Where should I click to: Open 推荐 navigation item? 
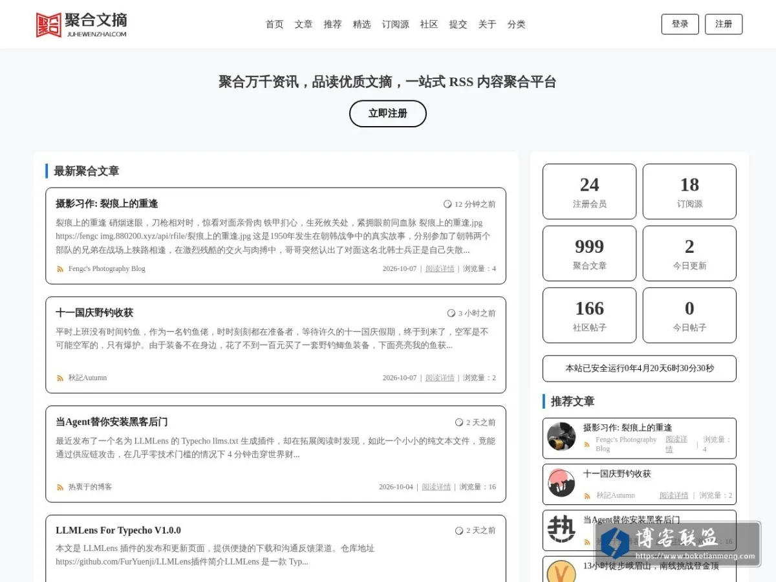tap(332, 25)
